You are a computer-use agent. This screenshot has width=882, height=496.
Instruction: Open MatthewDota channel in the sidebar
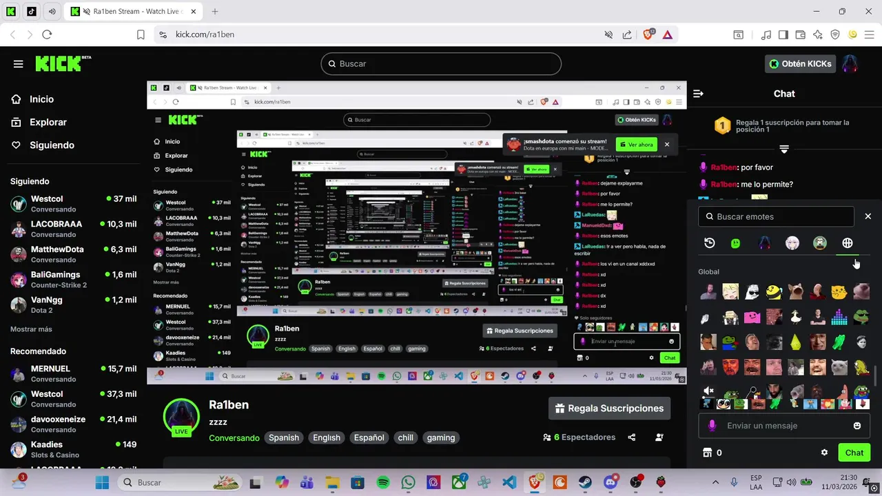point(73,254)
